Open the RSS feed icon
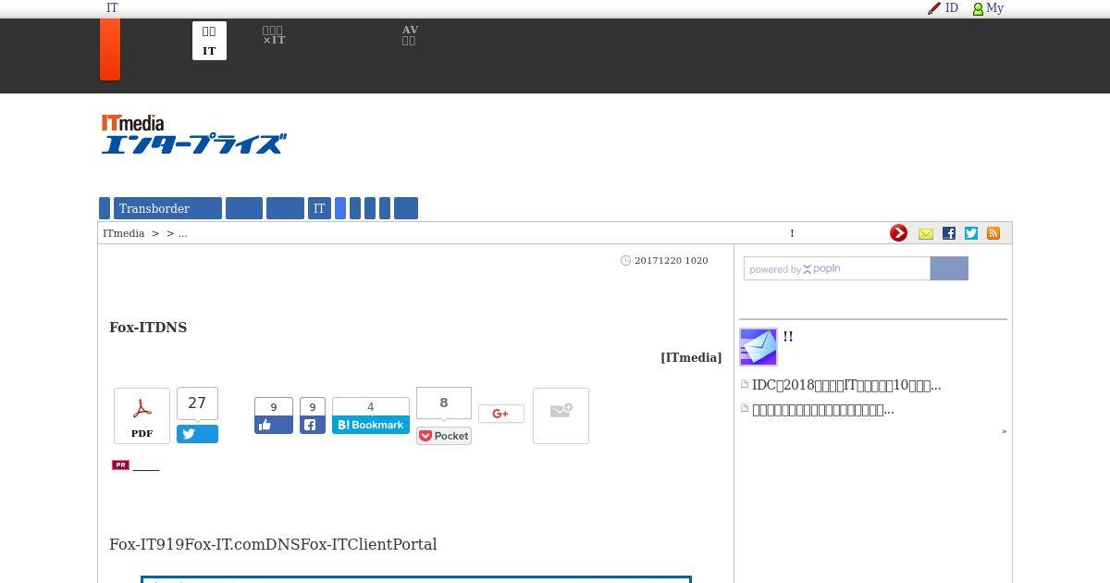 click(993, 233)
